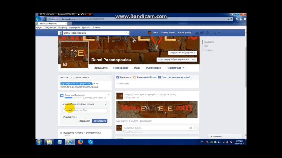
Task: Open the account dropdown arrow in Facebook header
Action: 219,33
